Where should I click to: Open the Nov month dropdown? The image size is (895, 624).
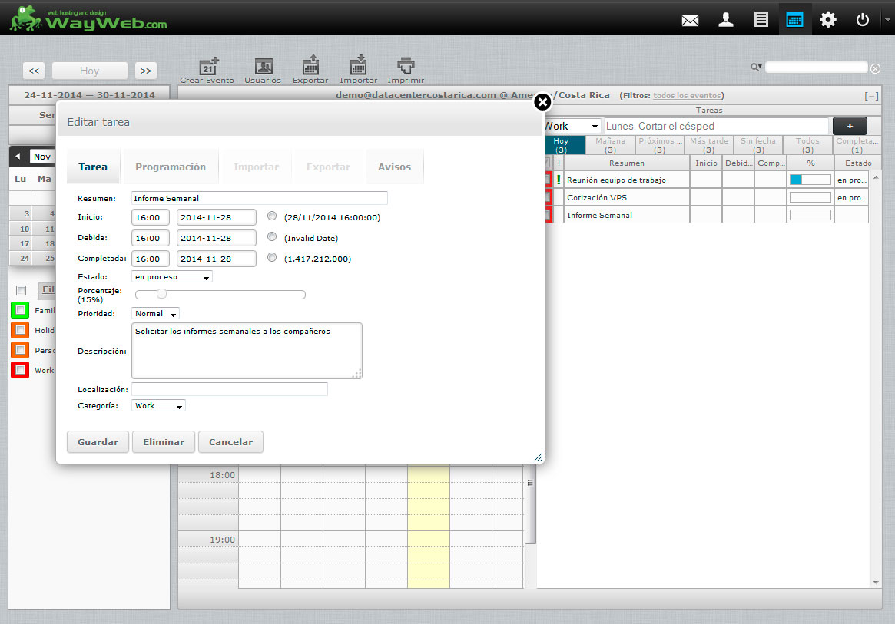(x=41, y=157)
